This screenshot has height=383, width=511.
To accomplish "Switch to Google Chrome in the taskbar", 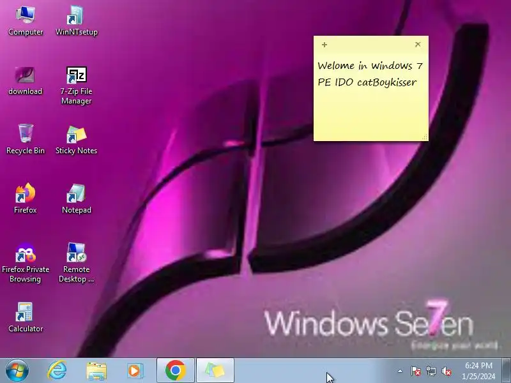I will click(175, 371).
